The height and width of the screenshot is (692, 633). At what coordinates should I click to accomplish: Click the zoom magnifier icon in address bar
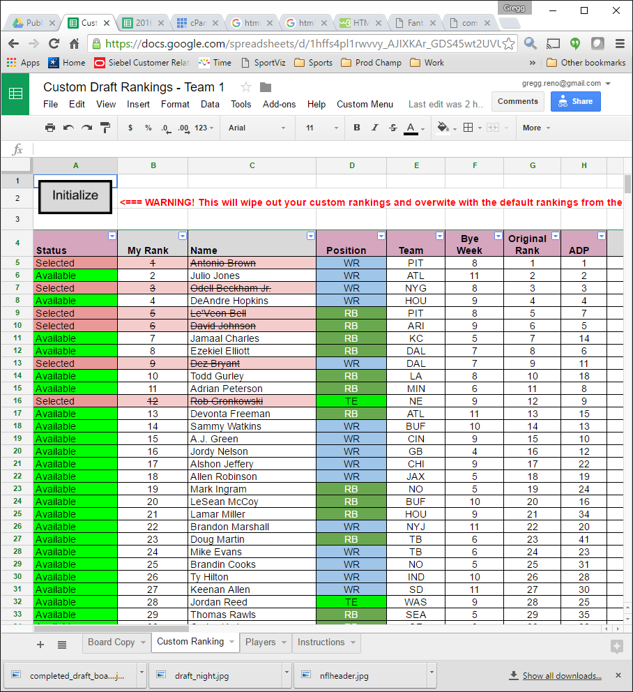[x=531, y=43]
